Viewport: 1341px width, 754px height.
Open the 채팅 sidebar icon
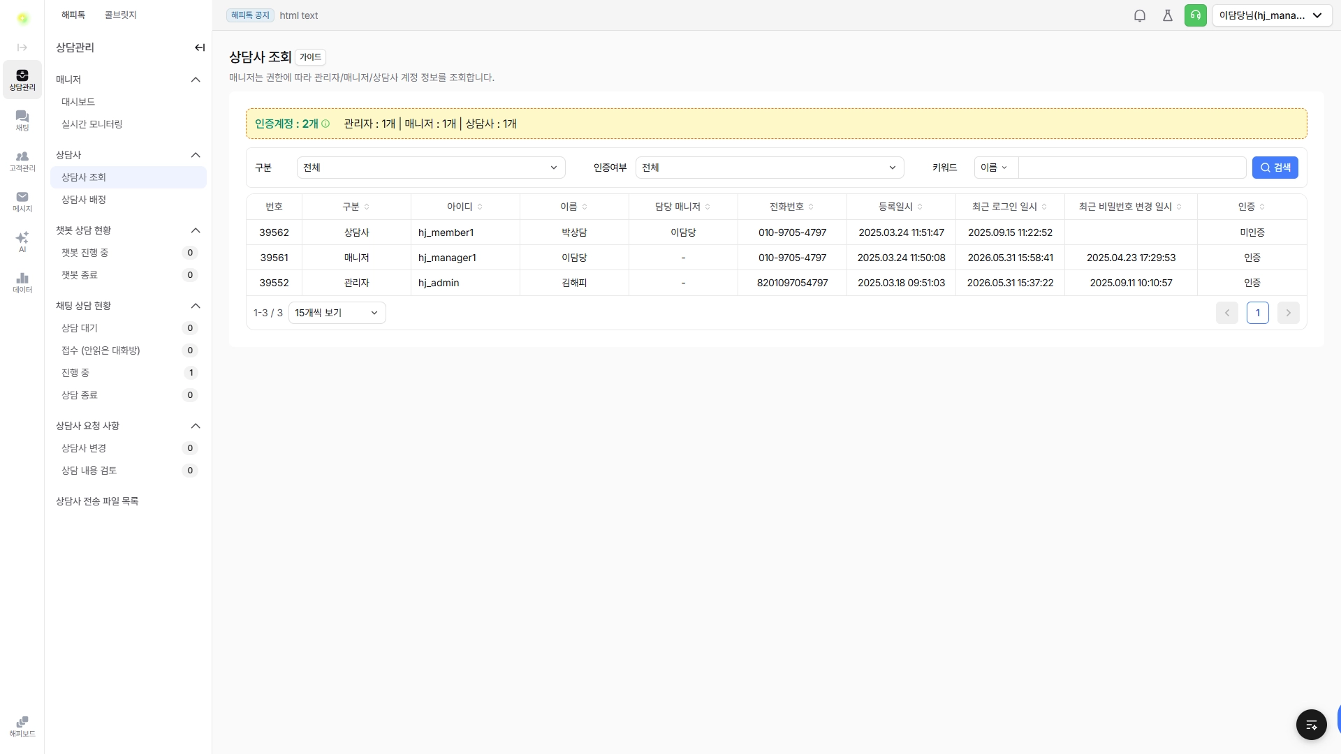22,120
